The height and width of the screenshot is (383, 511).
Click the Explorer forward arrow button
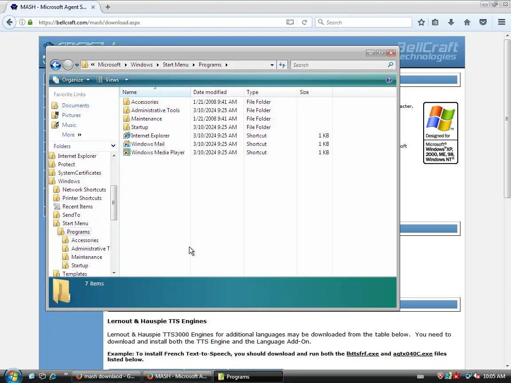[68, 65]
